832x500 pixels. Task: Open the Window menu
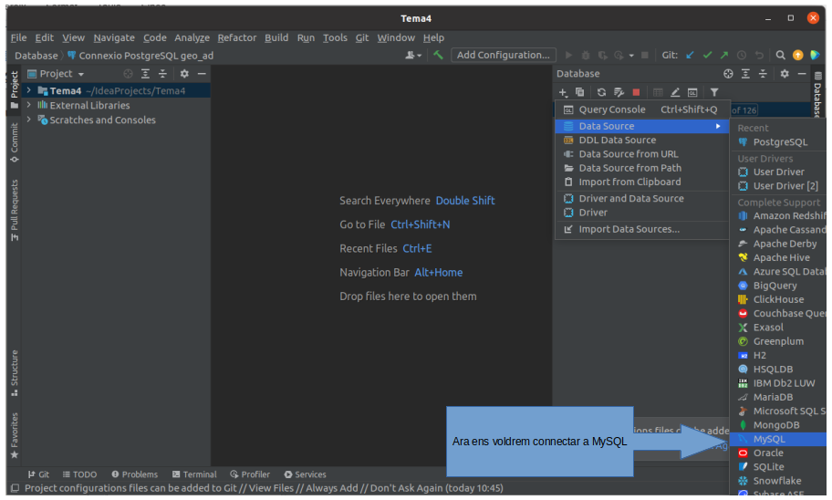(396, 37)
